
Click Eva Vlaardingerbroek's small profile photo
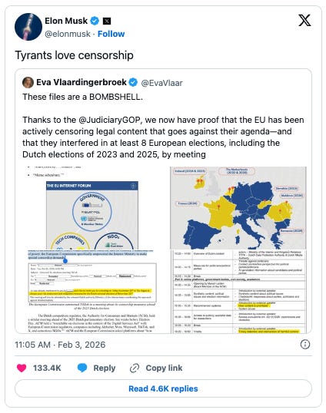[28, 82]
